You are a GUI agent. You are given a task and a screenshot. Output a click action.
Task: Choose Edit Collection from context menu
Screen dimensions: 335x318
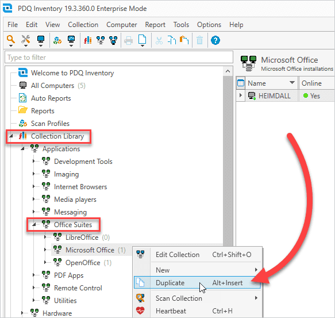point(197,255)
